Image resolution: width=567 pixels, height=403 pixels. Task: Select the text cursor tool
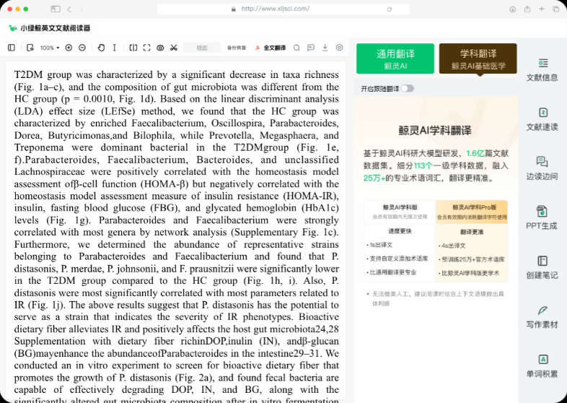114,48
